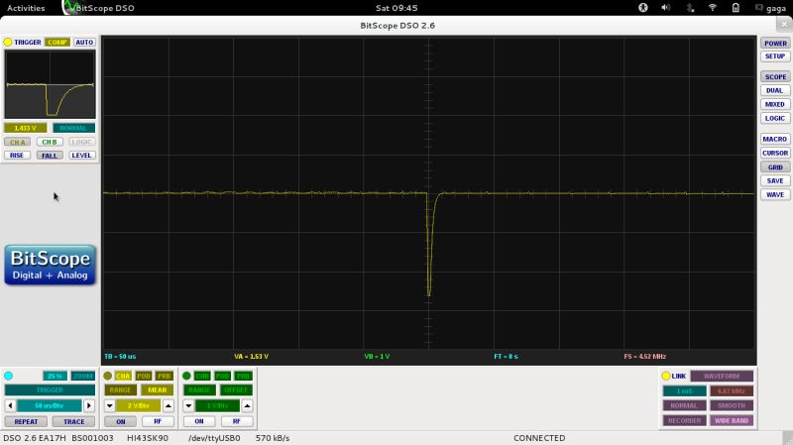Click the 1.433 V trigger level field

(x=26, y=128)
